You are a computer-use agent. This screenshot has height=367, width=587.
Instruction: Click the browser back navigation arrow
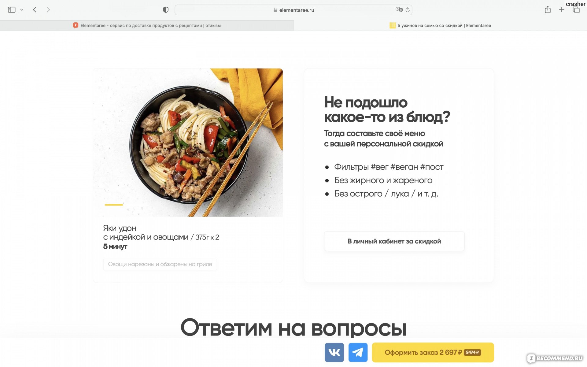tap(35, 10)
